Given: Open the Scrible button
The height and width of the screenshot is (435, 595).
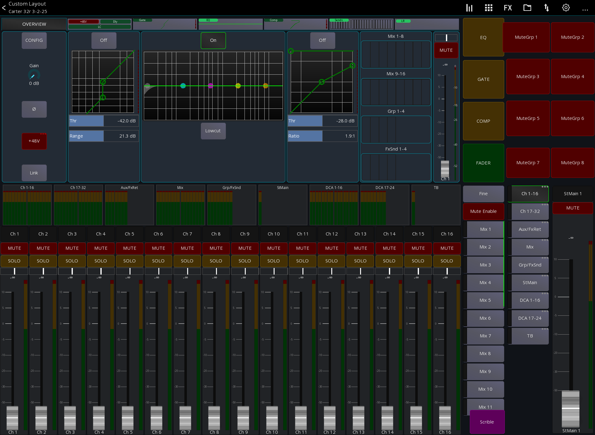Looking at the screenshot, I should (x=487, y=422).
